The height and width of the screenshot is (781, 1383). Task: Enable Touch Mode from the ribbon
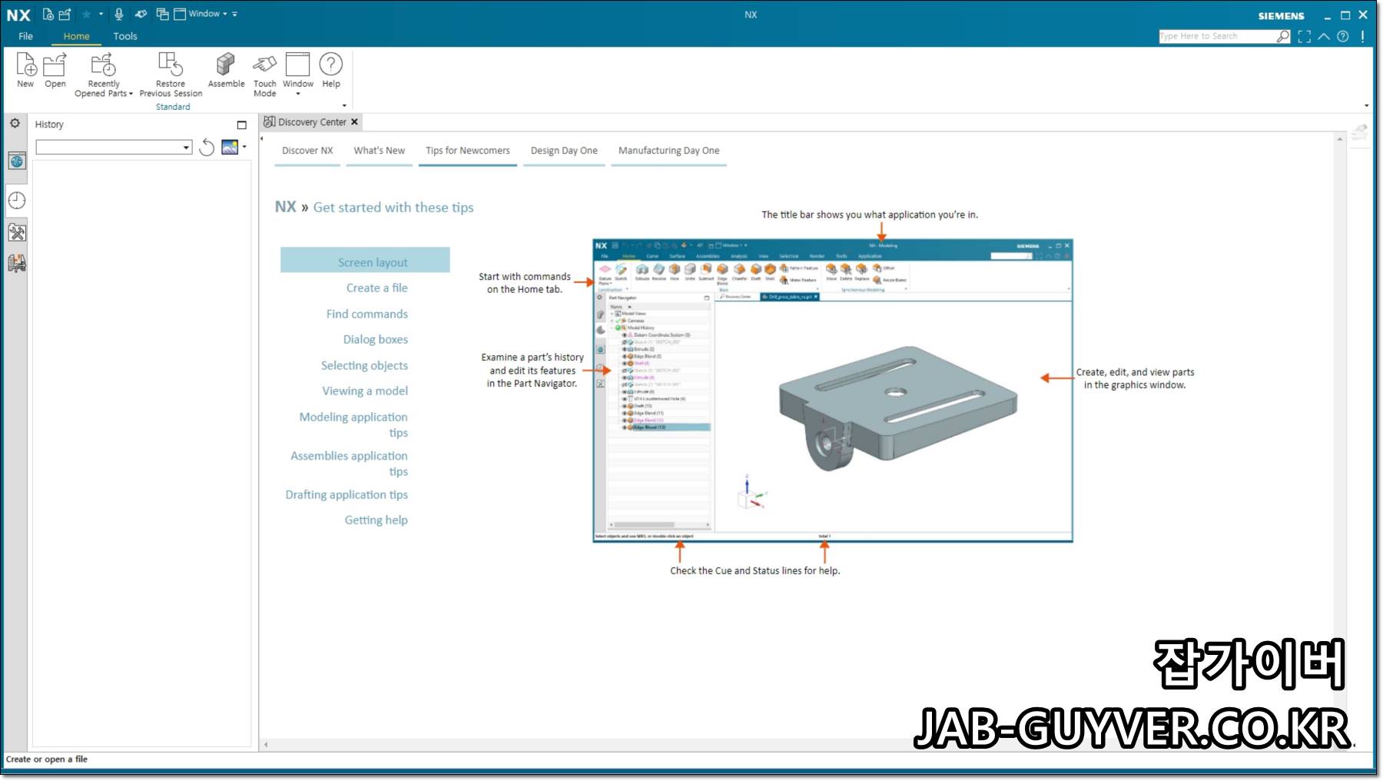point(264,75)
